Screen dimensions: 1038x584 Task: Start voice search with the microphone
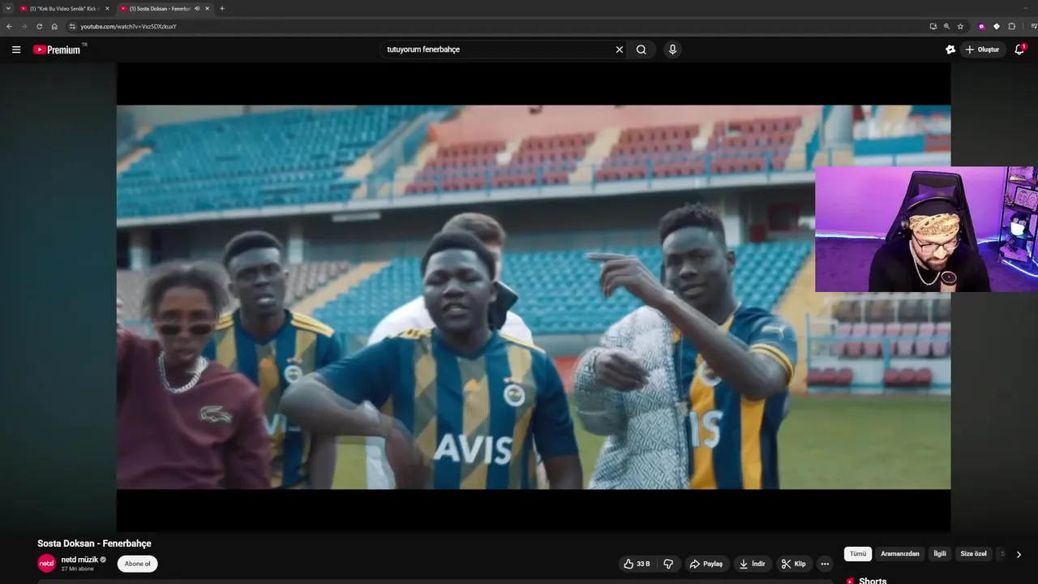pyautogui.click(x=672, y=49)
